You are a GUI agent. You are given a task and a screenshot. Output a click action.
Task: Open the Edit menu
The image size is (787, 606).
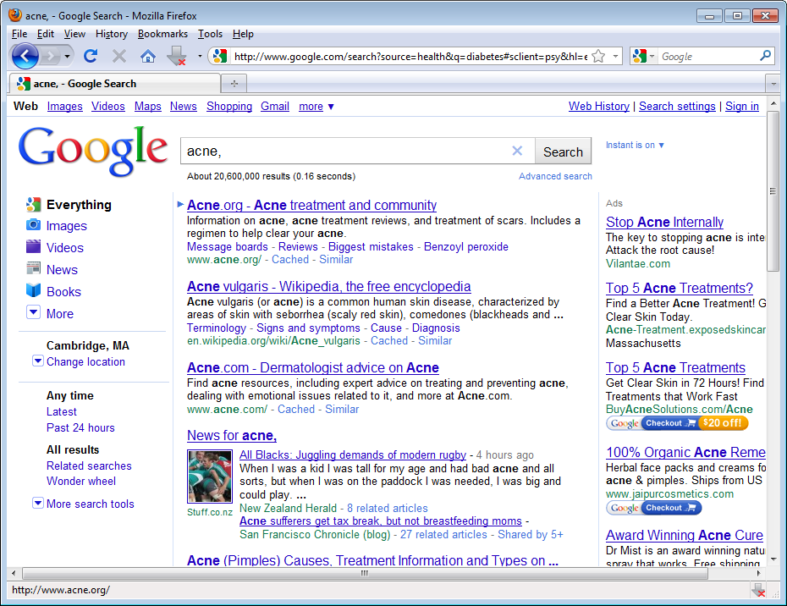click(x=45, y=34)
